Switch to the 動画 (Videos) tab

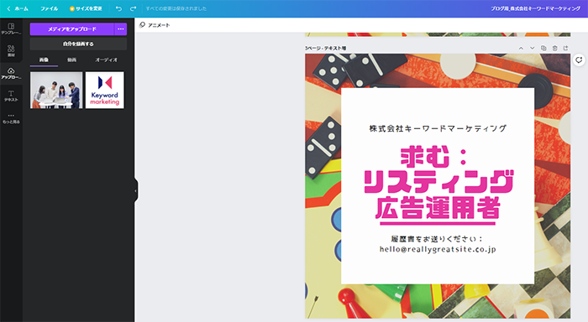pyautogui.click(x=71, y=60)
